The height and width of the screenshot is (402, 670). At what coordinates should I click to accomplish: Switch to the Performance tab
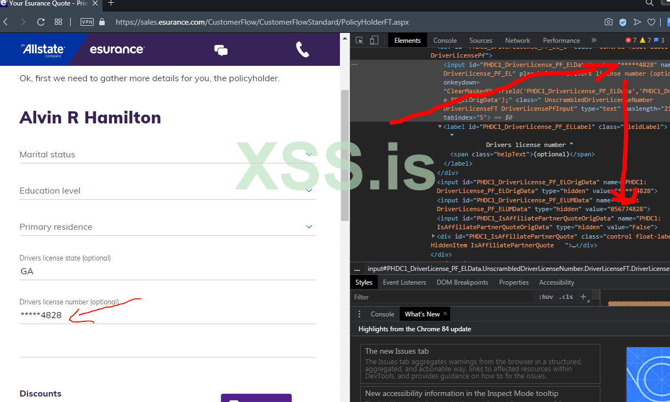[x=561, y=41]
